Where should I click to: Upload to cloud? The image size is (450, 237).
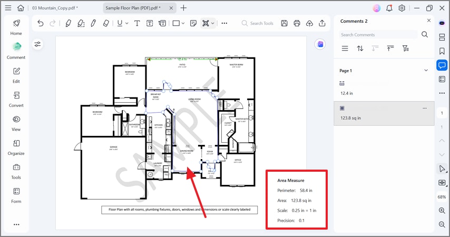[x=309, y=23]
